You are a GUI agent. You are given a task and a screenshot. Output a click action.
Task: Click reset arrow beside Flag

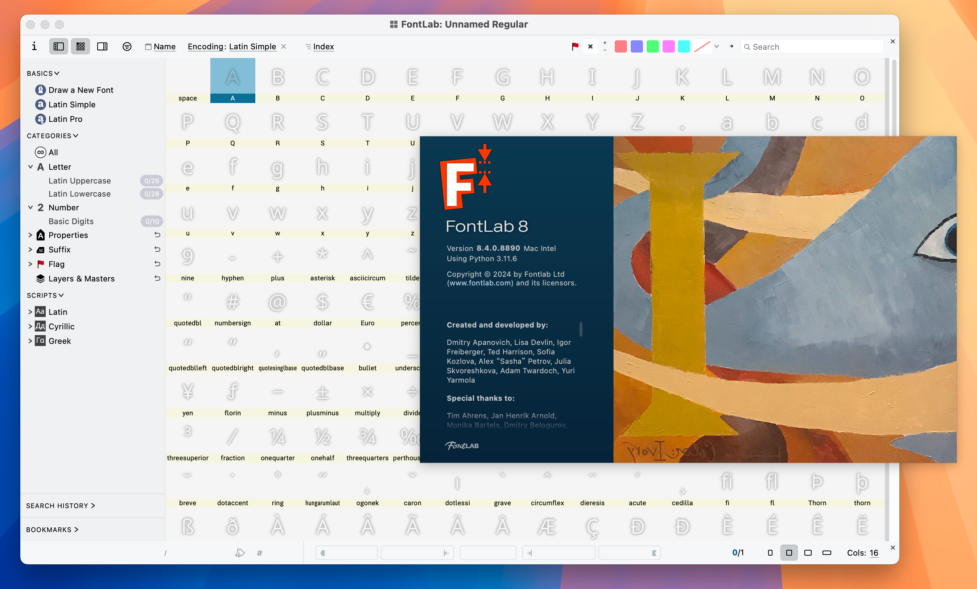(157, 264)
